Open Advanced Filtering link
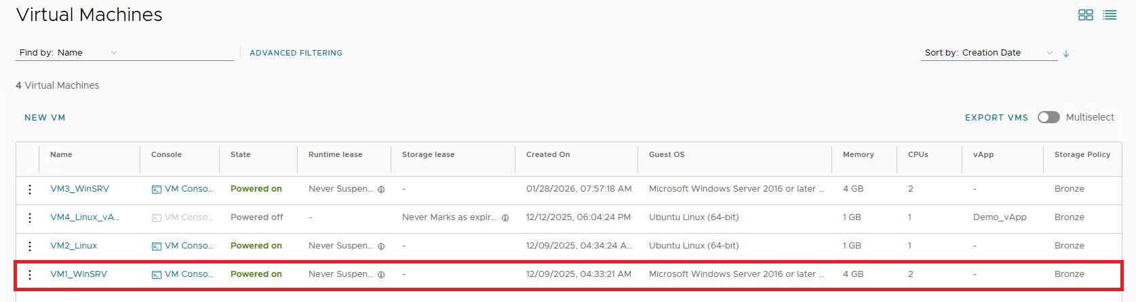 [x=296, y=52]
